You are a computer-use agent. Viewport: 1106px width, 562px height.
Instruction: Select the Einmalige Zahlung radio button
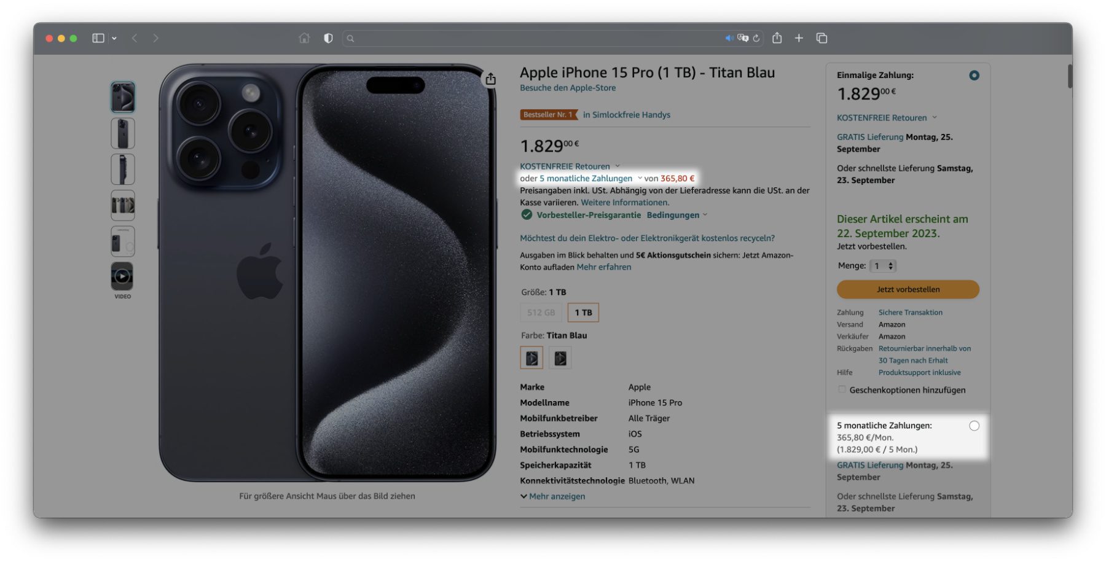point(974,76)
